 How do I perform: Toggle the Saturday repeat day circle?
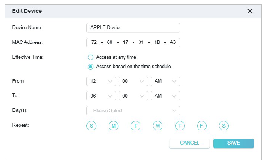224,125
